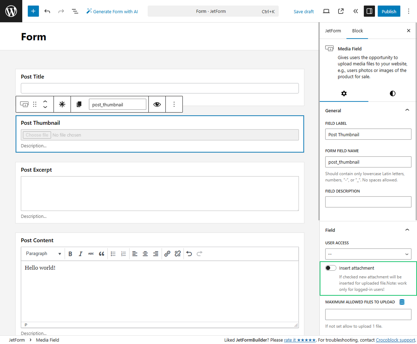
Task: Align text right in editor
Action: coord(156,254)
